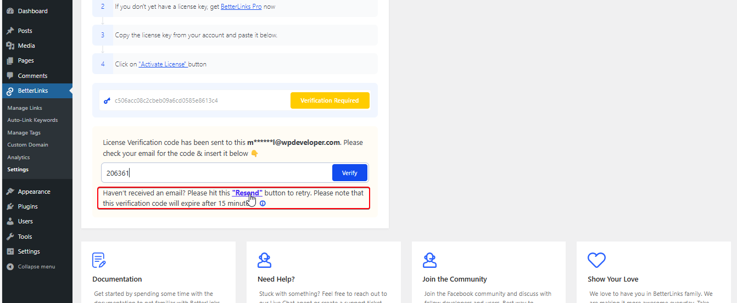The height and width of the screenshot is (303, 737).
Task: Open Analytics submenu item
Action: [x=19, y=158]
